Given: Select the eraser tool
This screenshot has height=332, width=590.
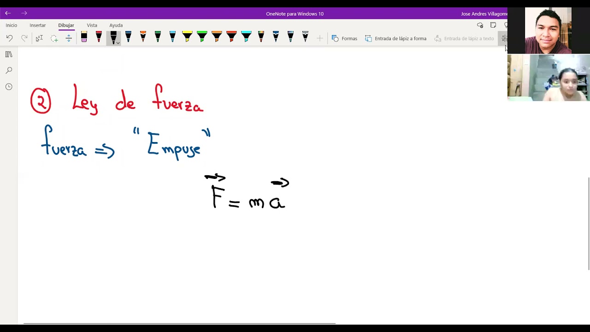Looking at the screenshot, I should pyautogui.click(x=84, y=37).
